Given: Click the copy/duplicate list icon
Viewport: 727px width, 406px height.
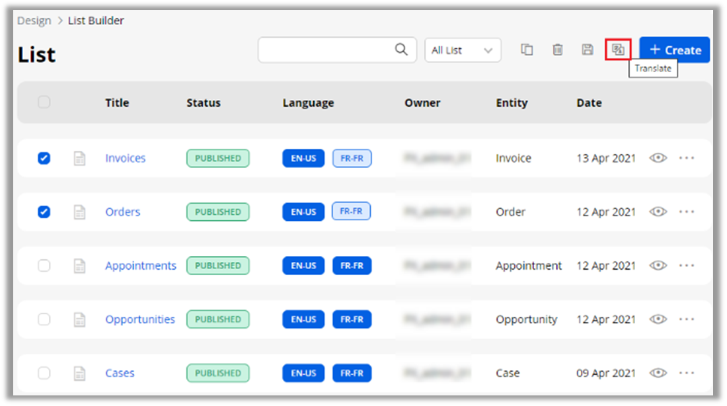Looking at the screenshot, I should click(x=527, y=50).
